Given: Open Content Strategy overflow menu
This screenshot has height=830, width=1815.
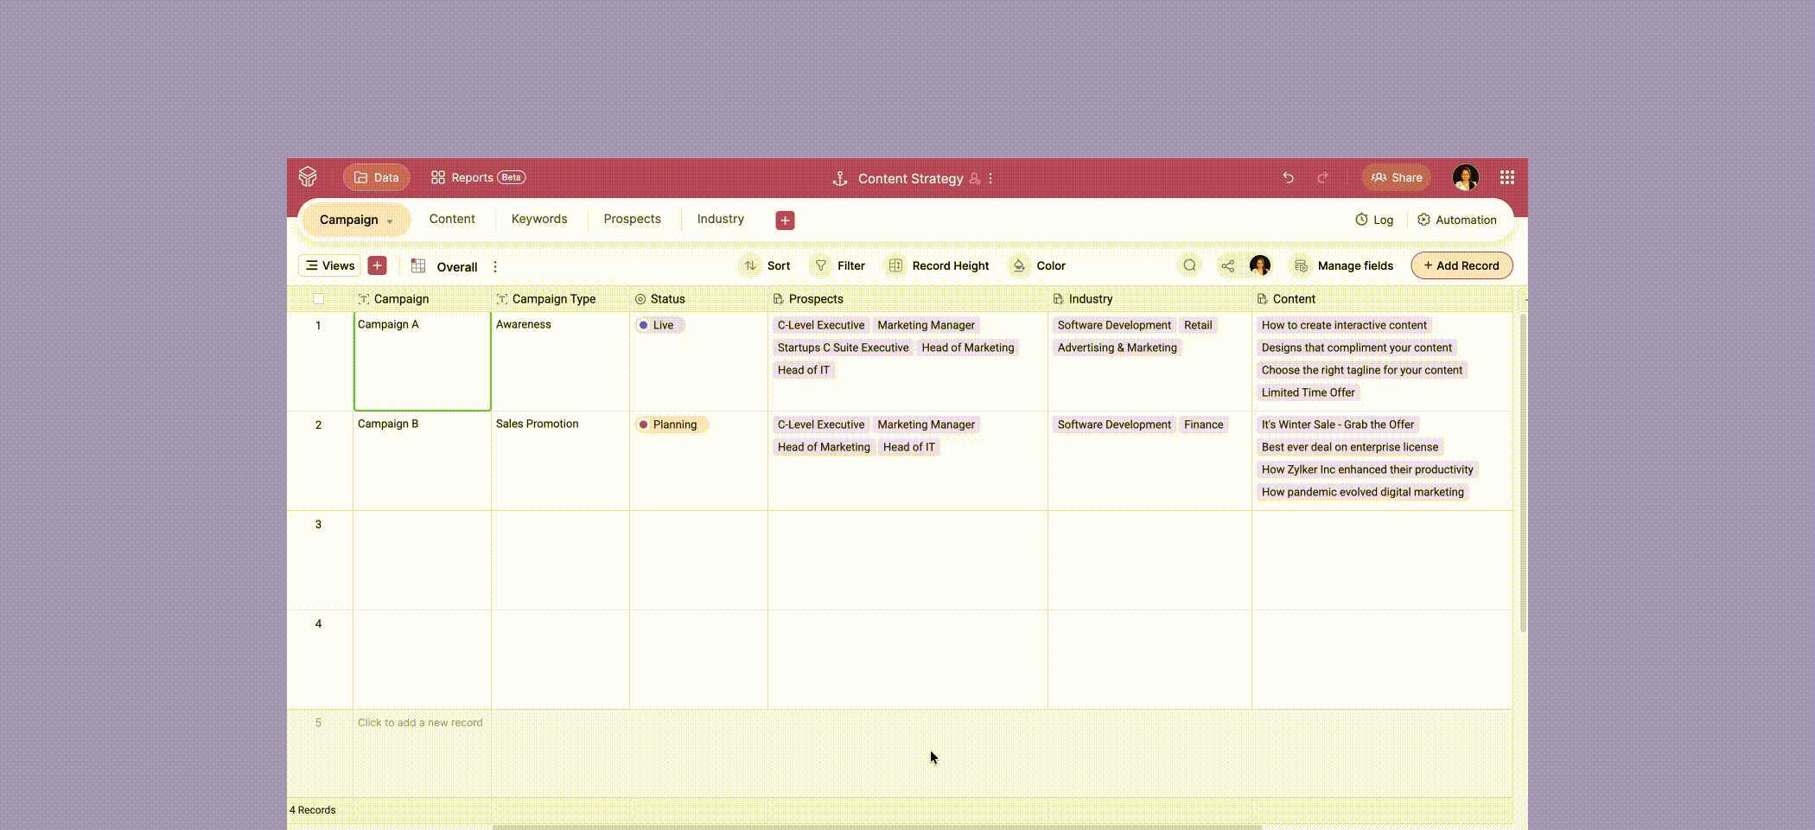Looking at the screenshot, I should coord(990,178).
